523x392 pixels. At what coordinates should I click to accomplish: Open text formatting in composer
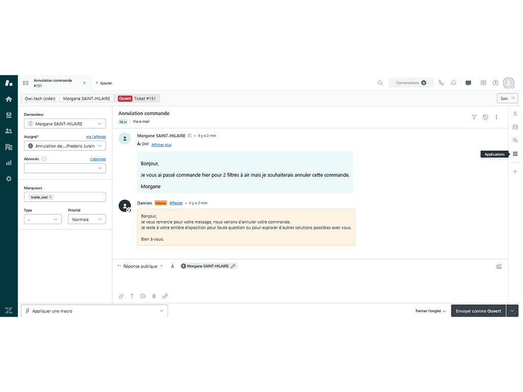coord(132,296)
